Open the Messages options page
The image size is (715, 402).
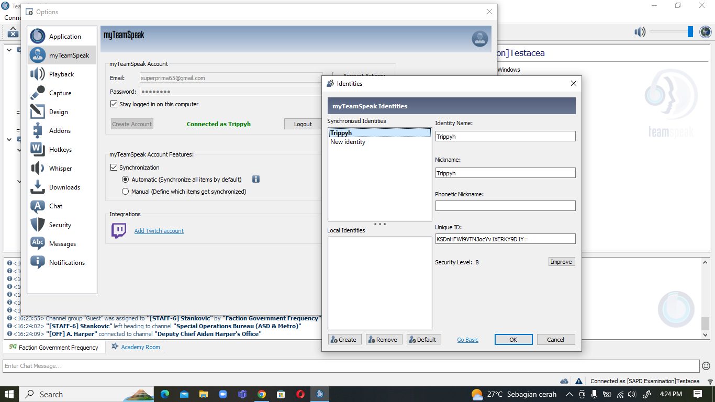point(62,243)
